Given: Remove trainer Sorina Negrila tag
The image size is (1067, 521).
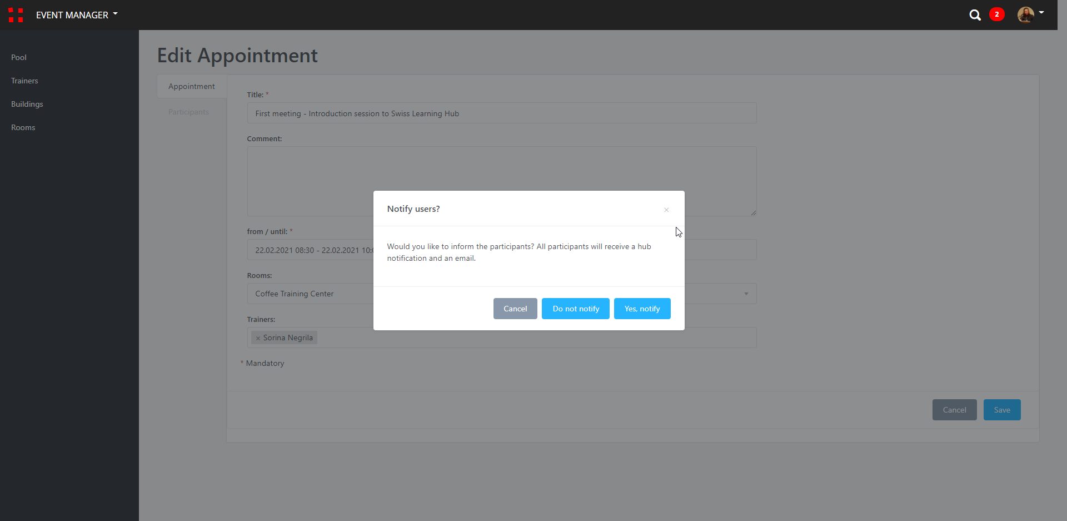Looking at the screenshot, I should (258, 338).
